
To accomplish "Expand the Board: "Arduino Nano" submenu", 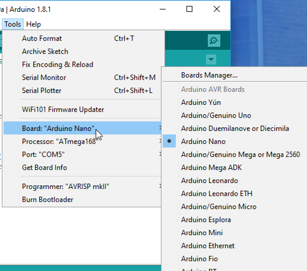I will click(82, 128).
